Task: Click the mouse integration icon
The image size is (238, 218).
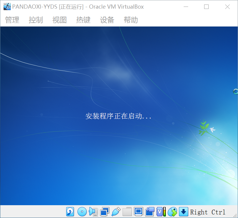Action: 172,212
